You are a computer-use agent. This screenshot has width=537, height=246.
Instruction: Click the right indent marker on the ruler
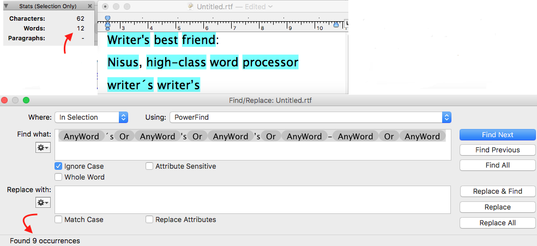coord(336,24)
